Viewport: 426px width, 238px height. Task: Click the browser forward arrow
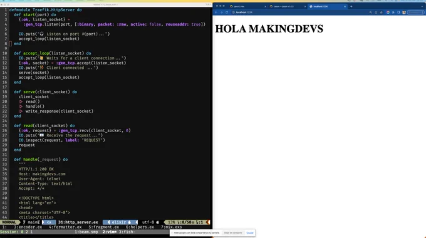pos(222,13)
